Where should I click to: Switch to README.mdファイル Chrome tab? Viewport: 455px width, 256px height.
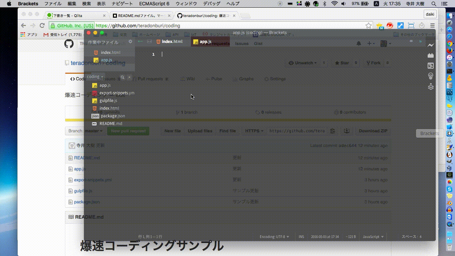coord(141,16)
